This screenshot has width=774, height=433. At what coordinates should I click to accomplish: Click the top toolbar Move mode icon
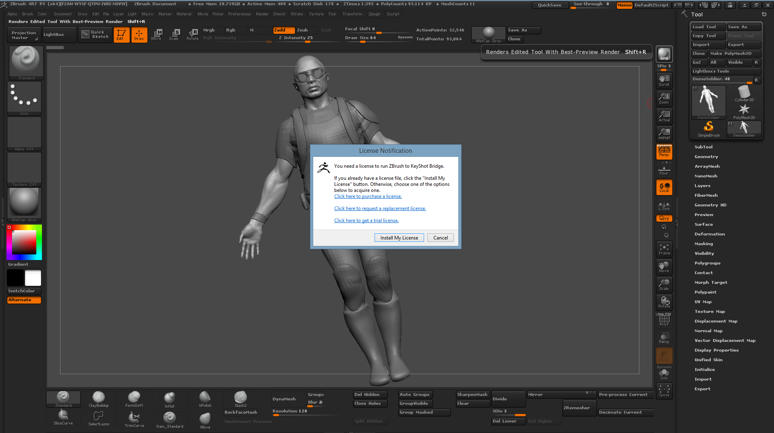[156, 35]
